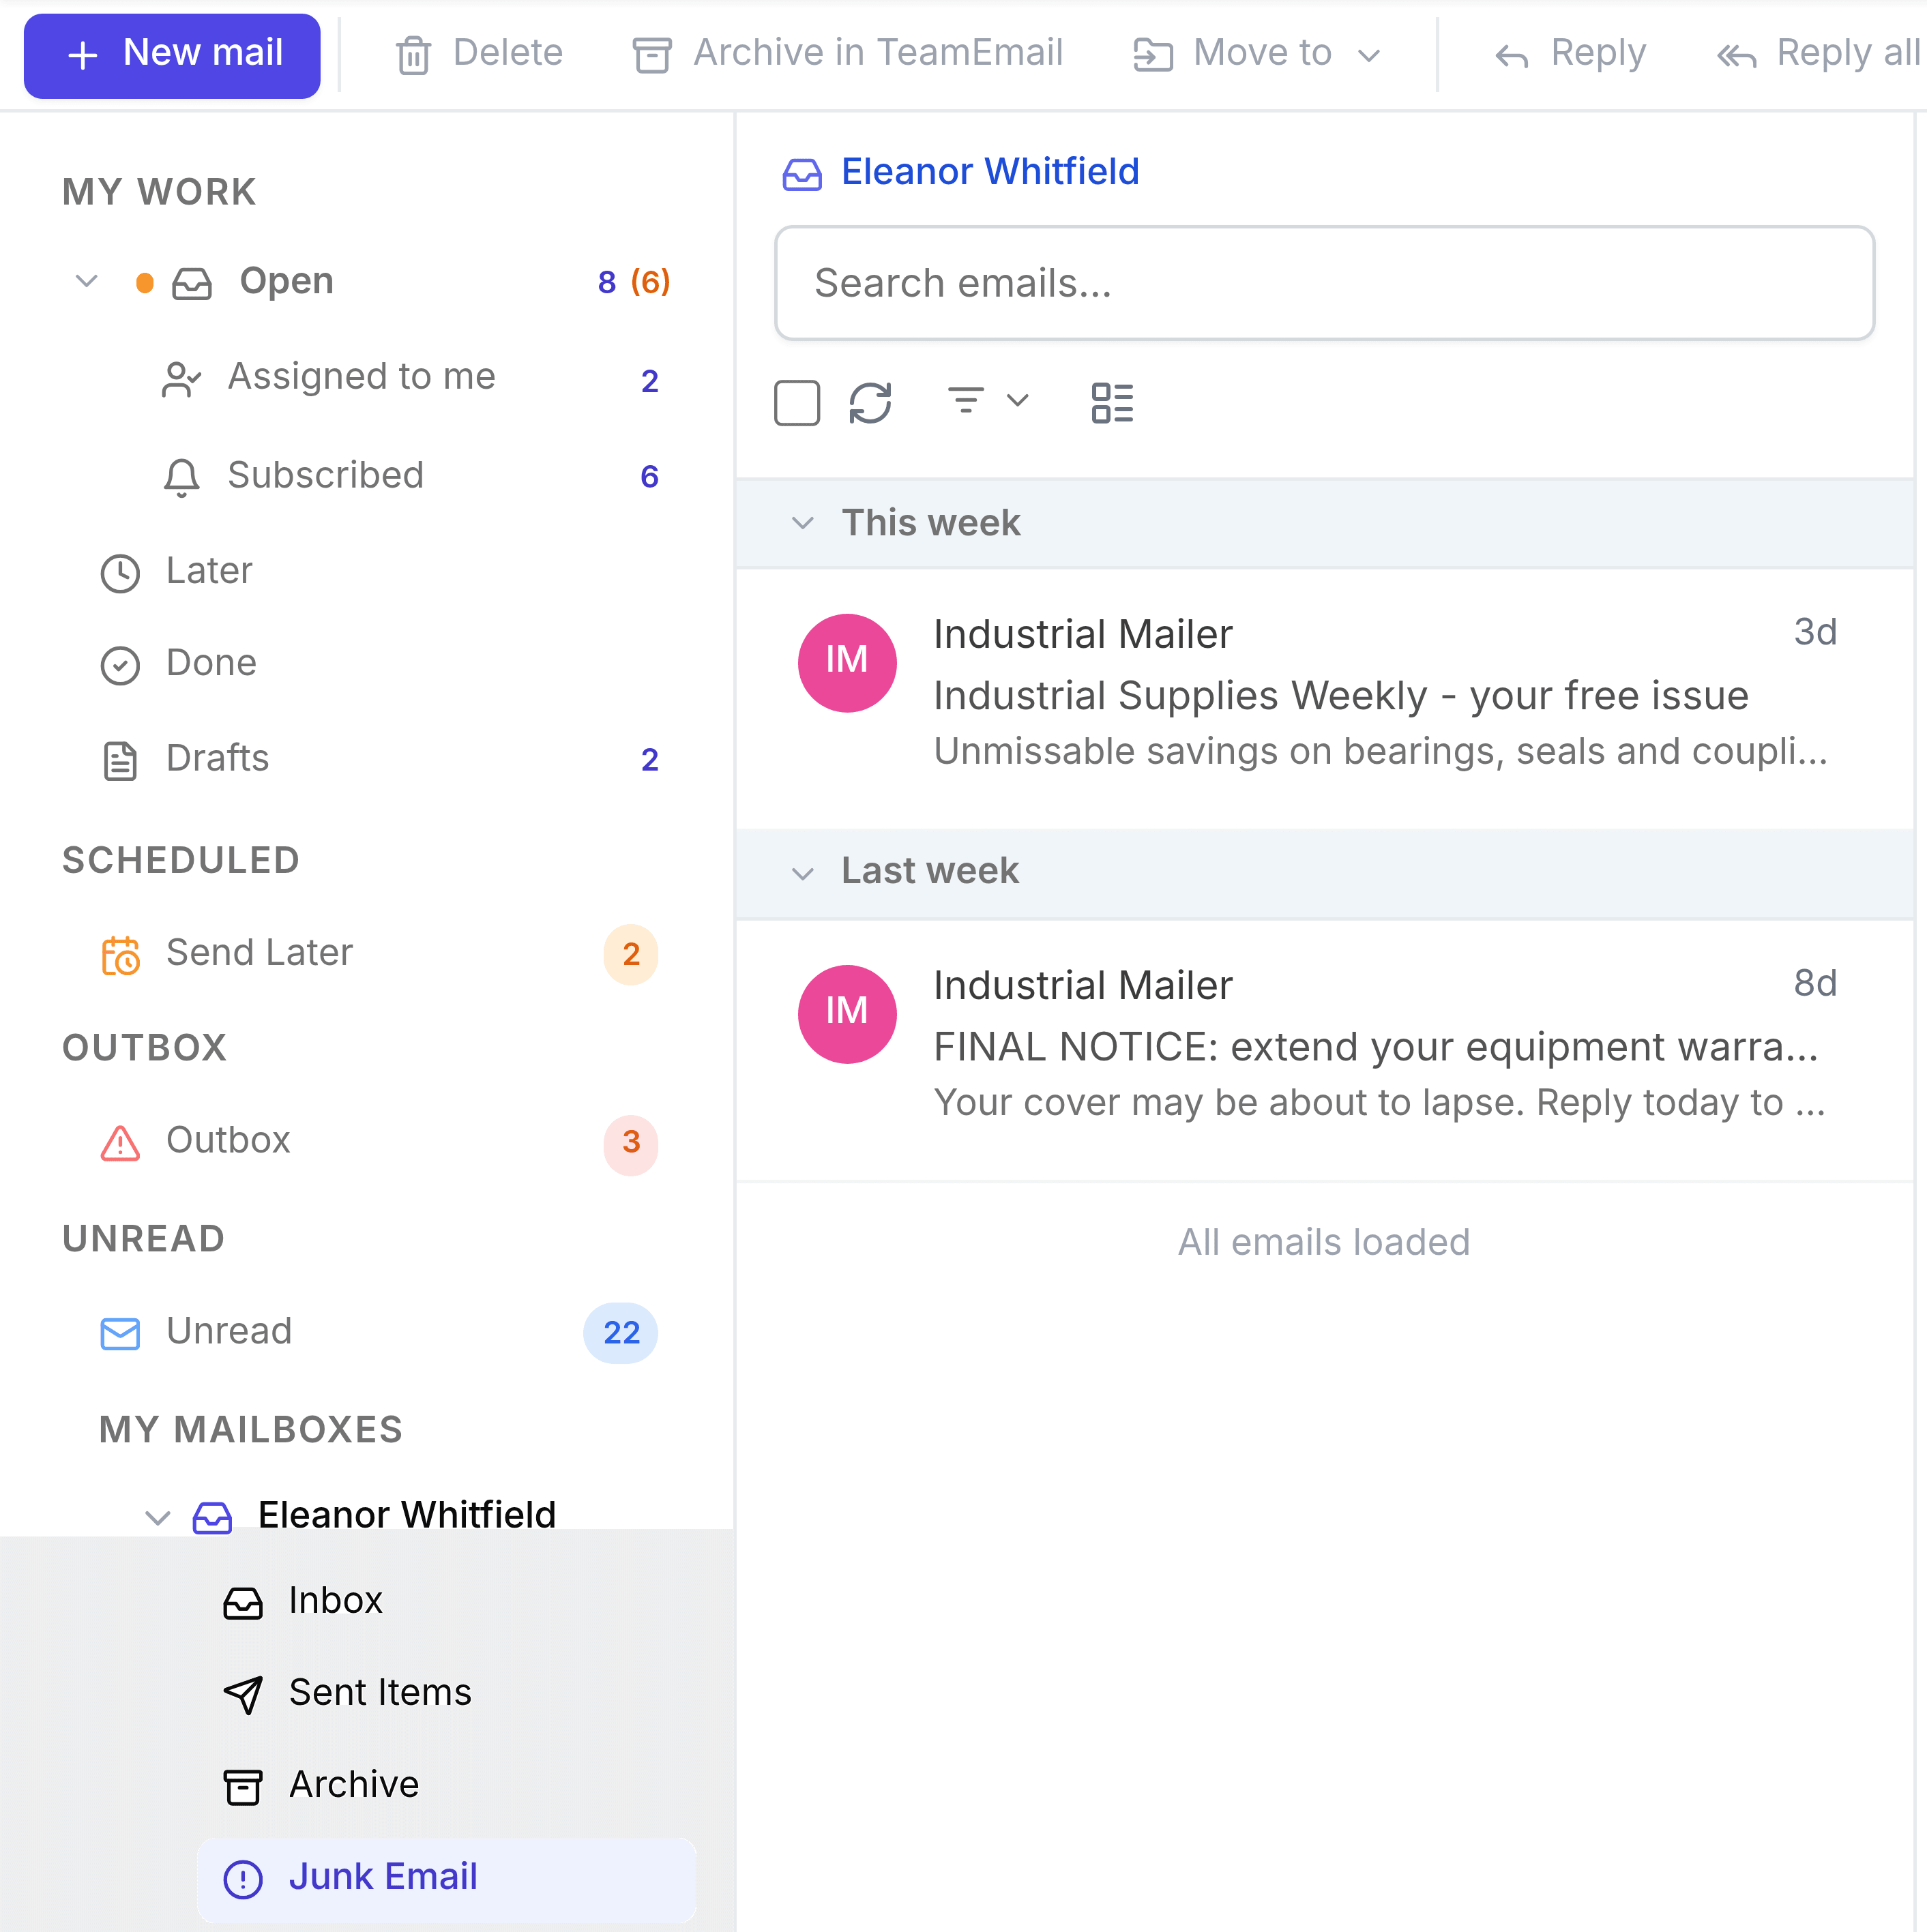The height and width of the screenshot is (1932, 1927).
Task: Click the Reply button
Action: coord(1570,54)
